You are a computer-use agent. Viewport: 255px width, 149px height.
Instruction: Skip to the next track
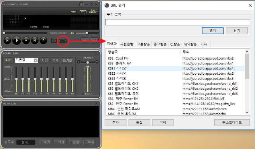point(35,41)
